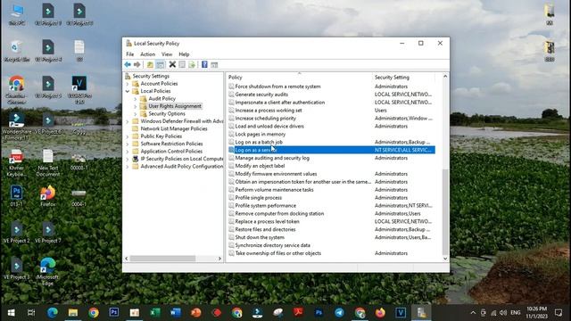Expand Public Key Policies node
The width and height of the screenshot is (571, 321).
point(128,136)
